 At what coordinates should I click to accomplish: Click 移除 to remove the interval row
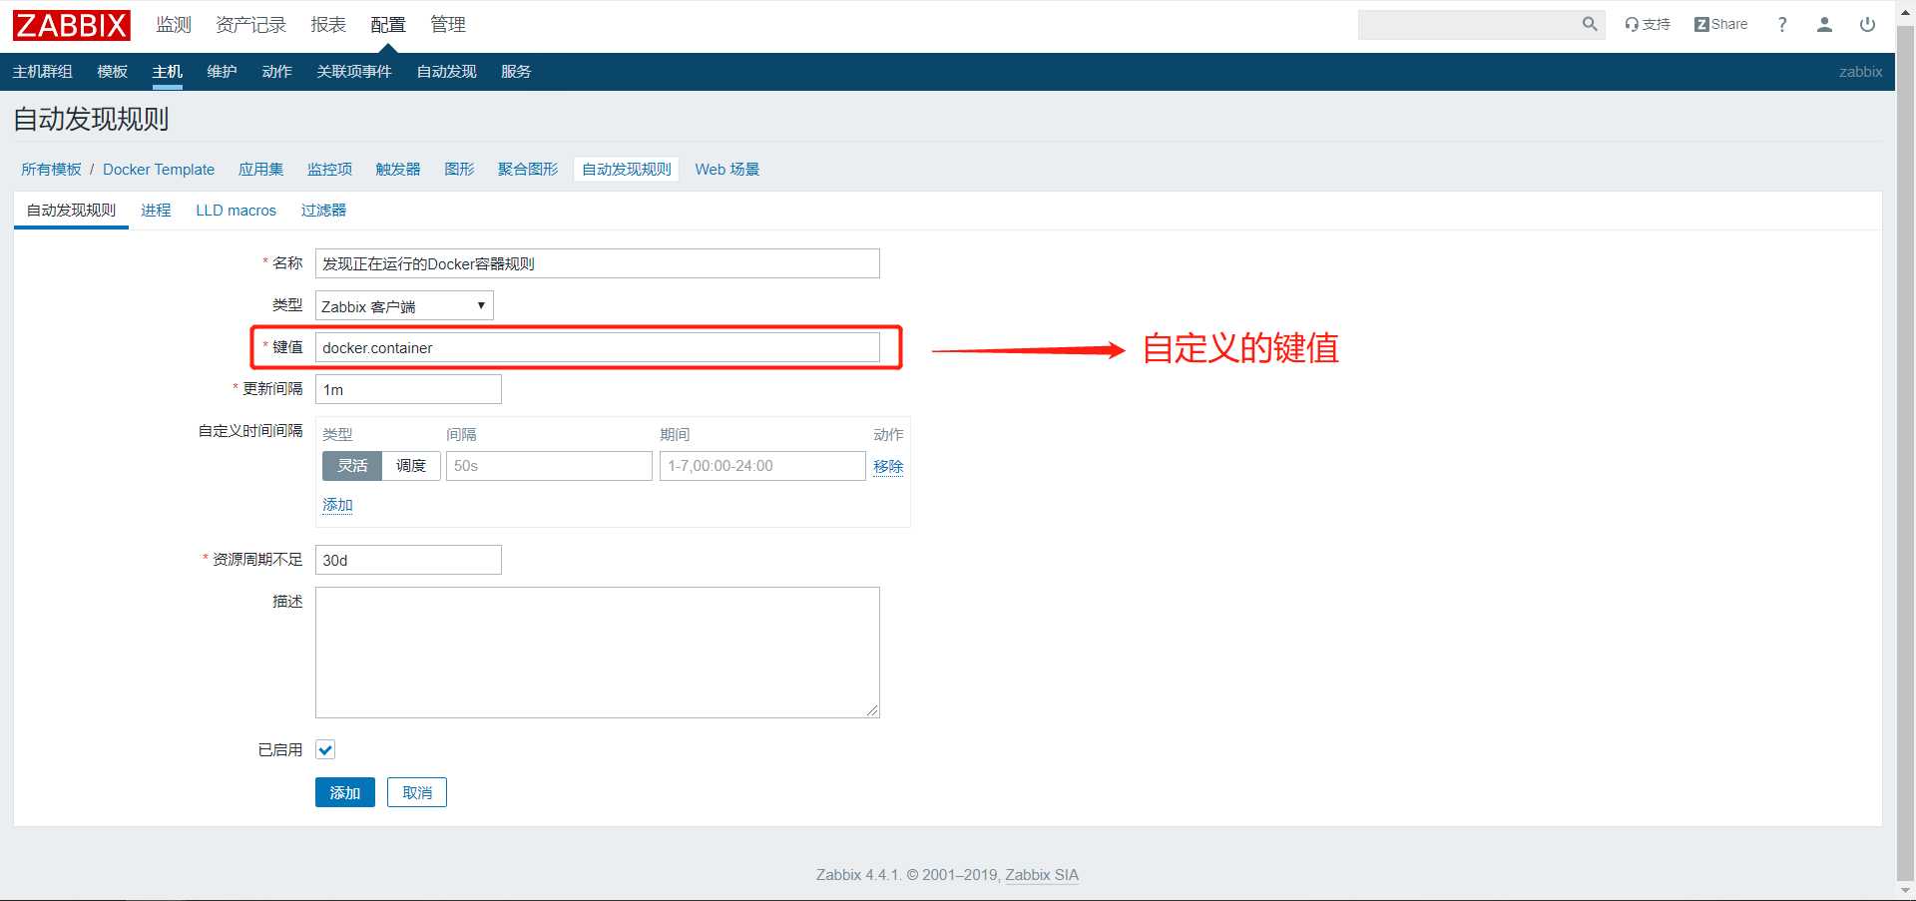pos(888,466)
